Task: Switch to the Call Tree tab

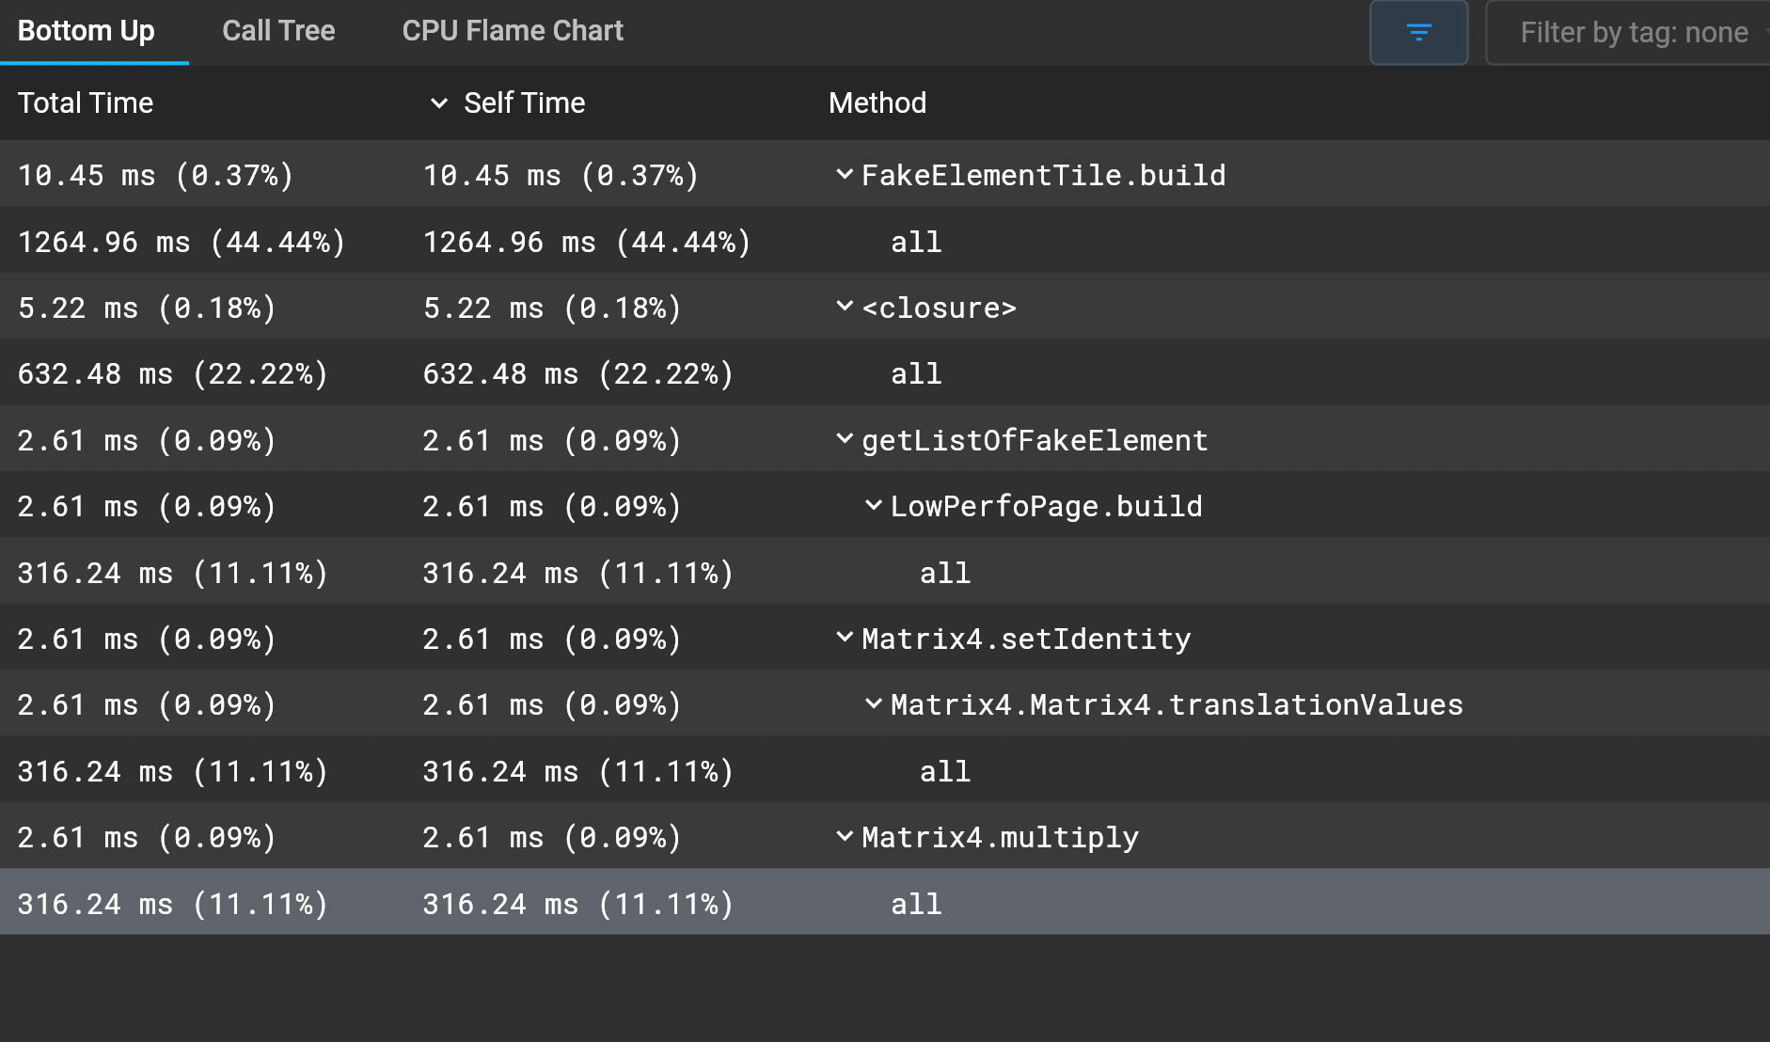Action: (x=278, y=31)
